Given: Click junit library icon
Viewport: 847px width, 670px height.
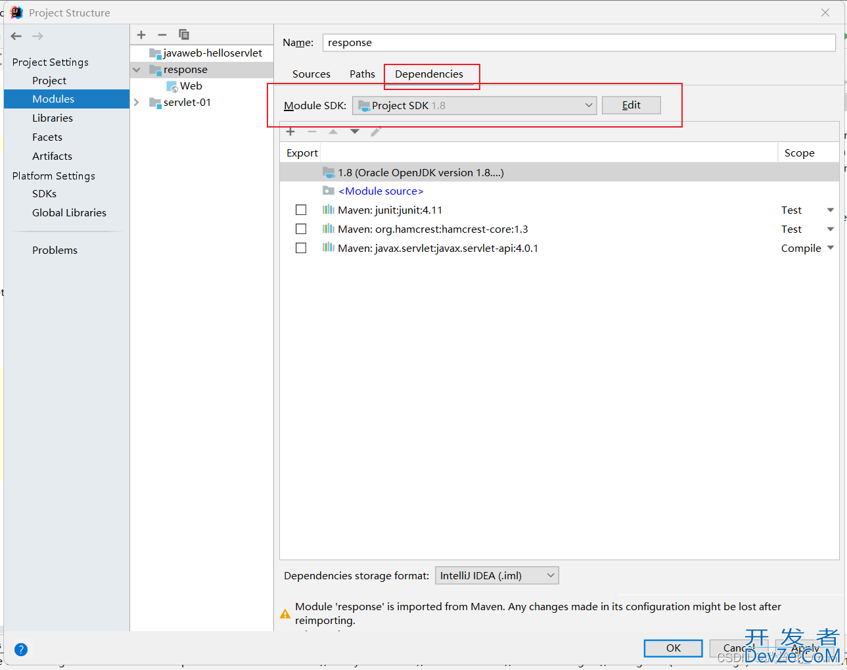Looking at the screenshot, I should 329,210.
